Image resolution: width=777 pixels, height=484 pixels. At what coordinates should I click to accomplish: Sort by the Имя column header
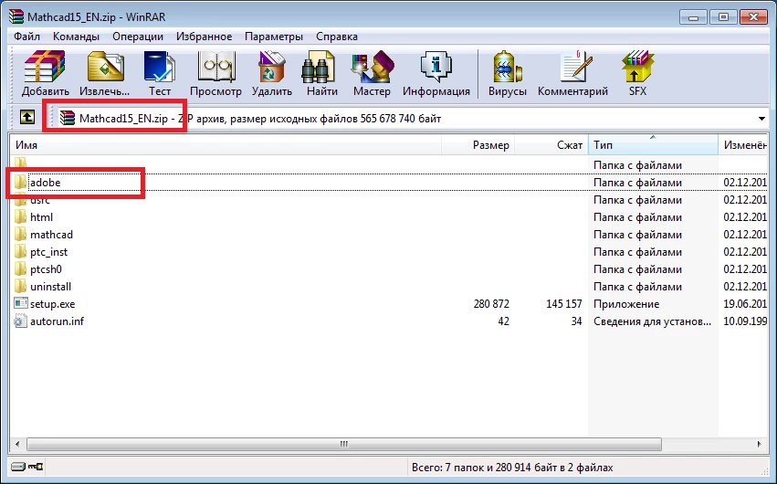(226, 144)
